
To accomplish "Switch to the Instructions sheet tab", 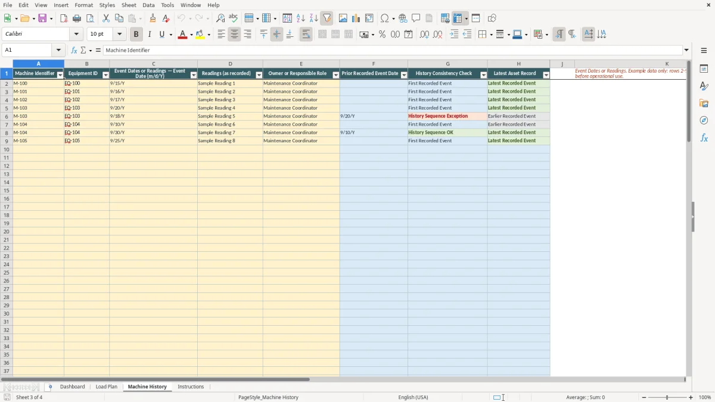I will point(191,387).
